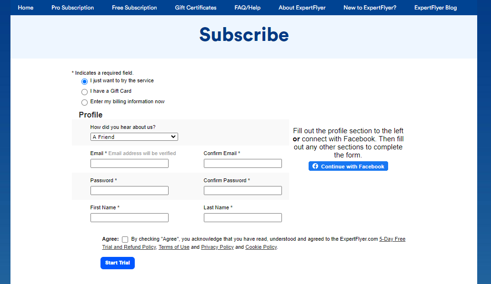Click the Profile section heading

[90, 115]
